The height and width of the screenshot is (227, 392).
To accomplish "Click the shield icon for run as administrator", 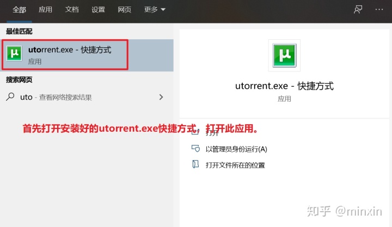I will tap(195, 149).
